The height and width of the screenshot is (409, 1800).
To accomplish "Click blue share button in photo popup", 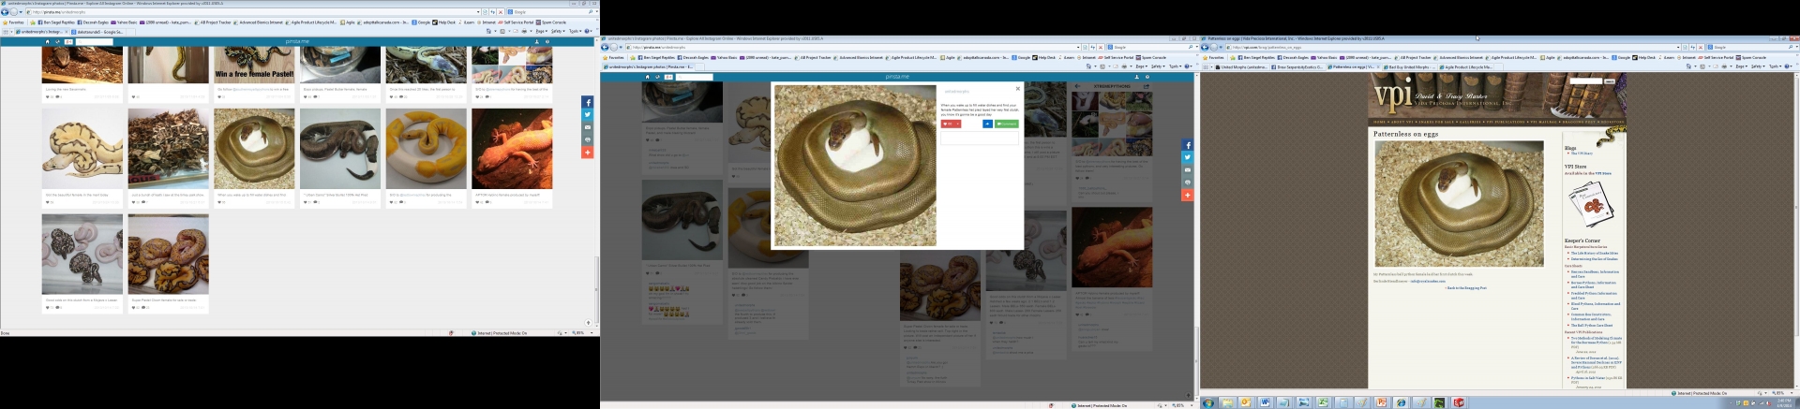I will click(x=987, y=124).
